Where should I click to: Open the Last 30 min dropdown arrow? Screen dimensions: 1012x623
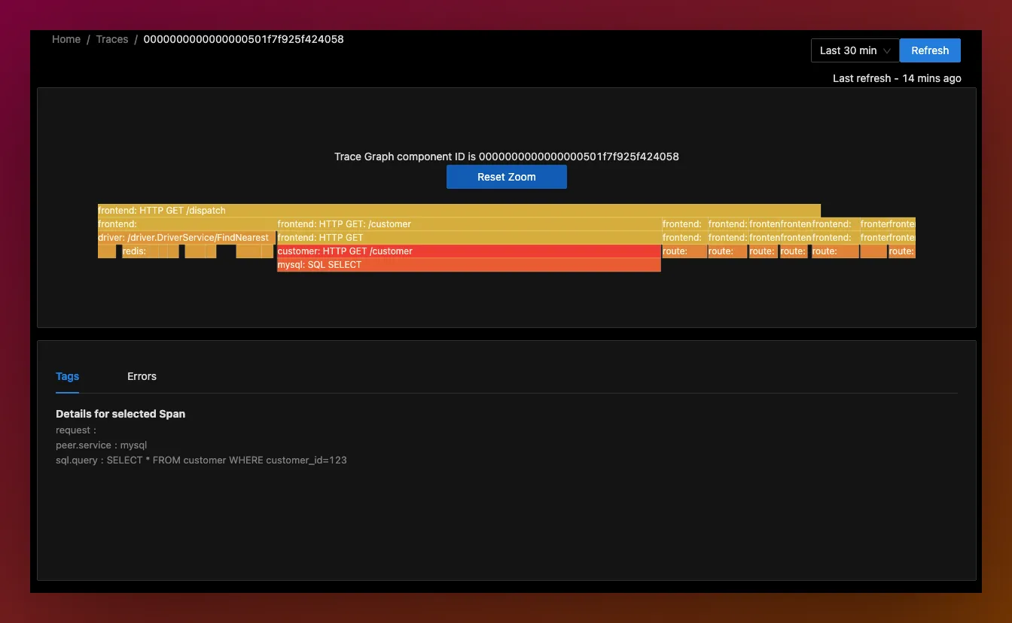pyautogui.click(x=887, y=50)
